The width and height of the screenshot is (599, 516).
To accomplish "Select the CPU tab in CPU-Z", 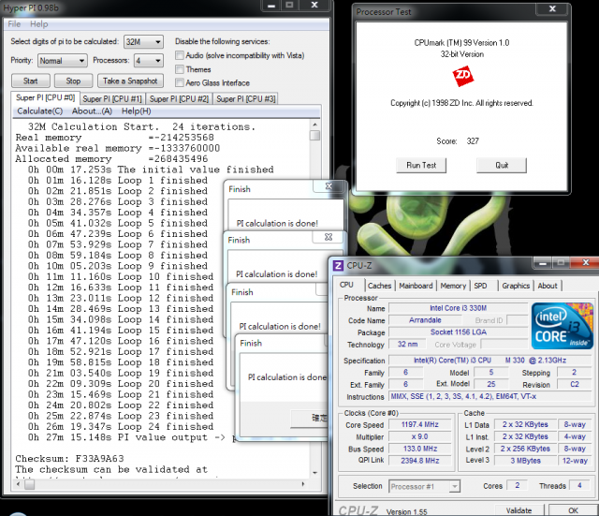I will click(x=346, y=285).
